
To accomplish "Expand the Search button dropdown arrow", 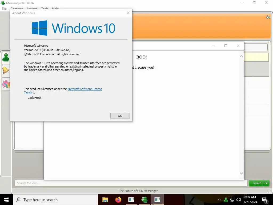I will (267, 183).
